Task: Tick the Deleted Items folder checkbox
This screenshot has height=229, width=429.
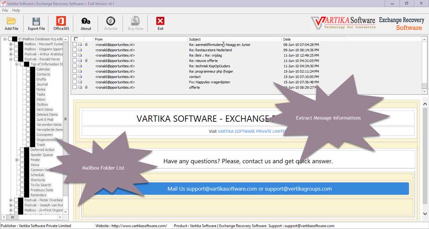Action: point(28,115)
